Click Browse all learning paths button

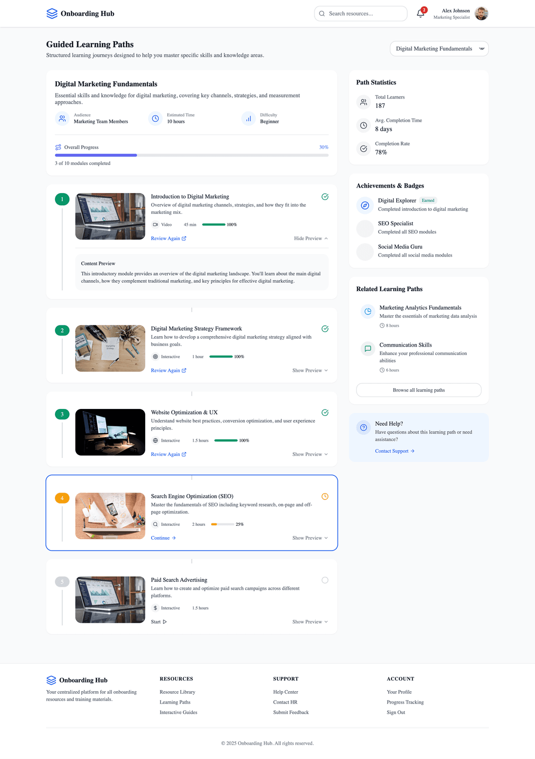(419, 390)
